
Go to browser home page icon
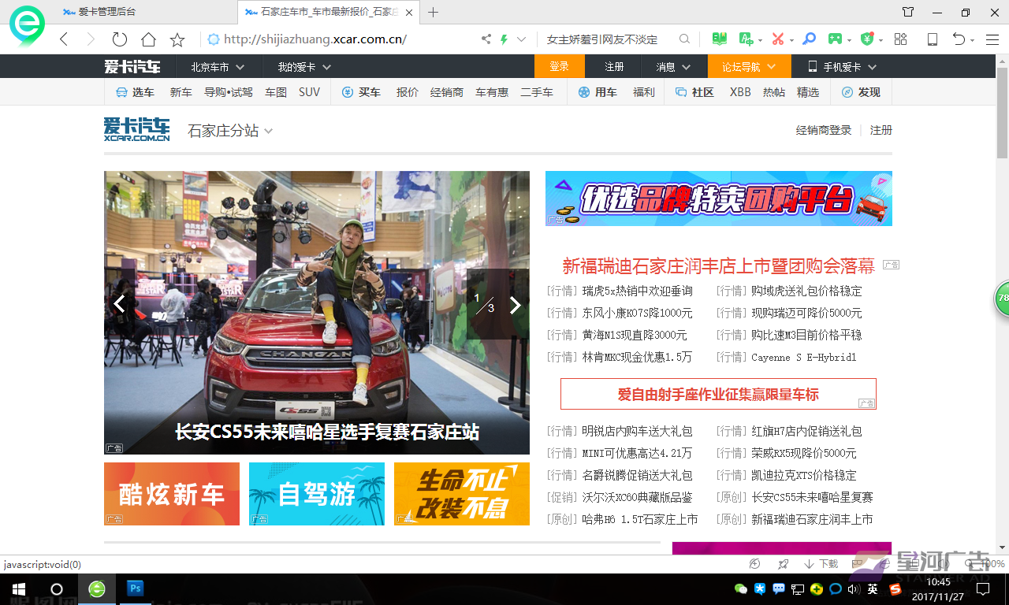pyautogui.click(x=148, y=39)
